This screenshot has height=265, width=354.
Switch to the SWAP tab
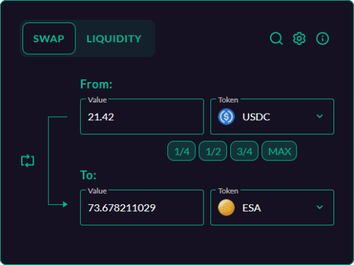click(49, 38)
